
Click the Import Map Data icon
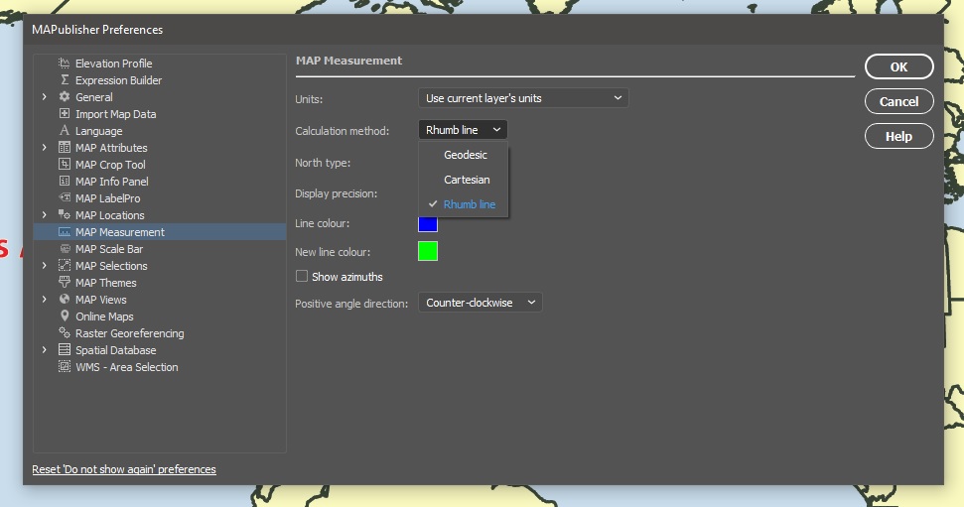coord(64,114)
